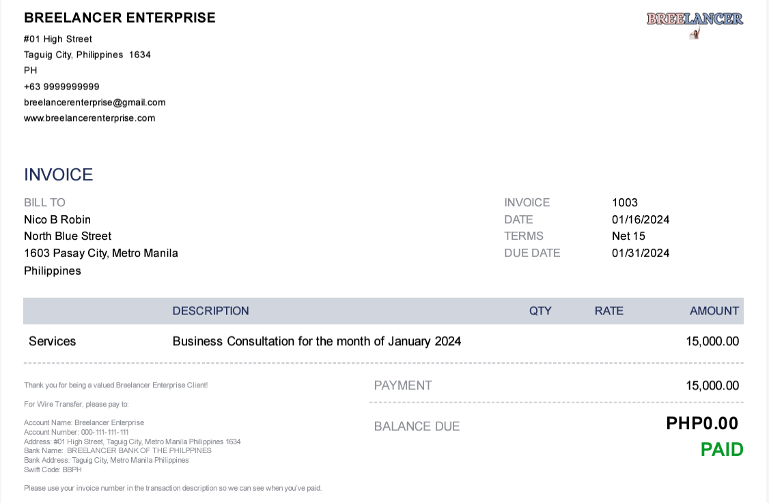Click the green PAID status stamp
Viewport: 769px width, 503px height.
(x=722, y=450)
